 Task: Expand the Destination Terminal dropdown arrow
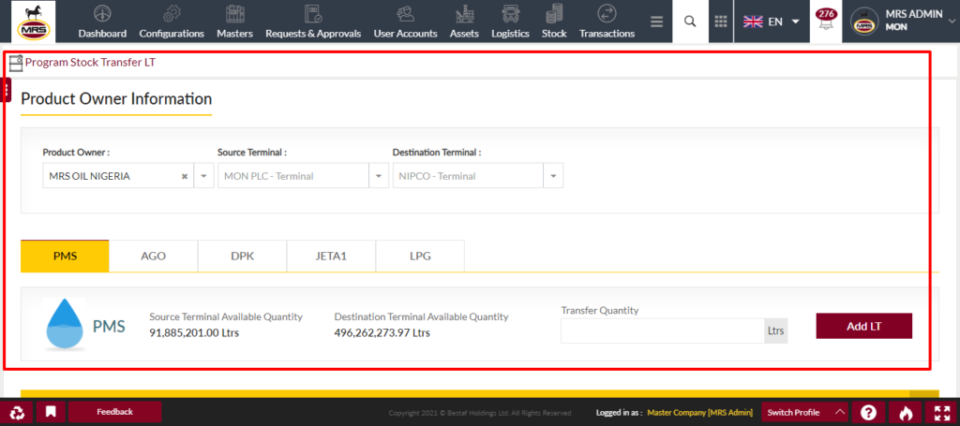tap(553, 176)
